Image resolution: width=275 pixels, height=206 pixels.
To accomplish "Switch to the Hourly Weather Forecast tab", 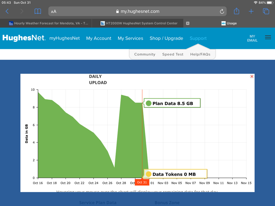I will 48,23.
